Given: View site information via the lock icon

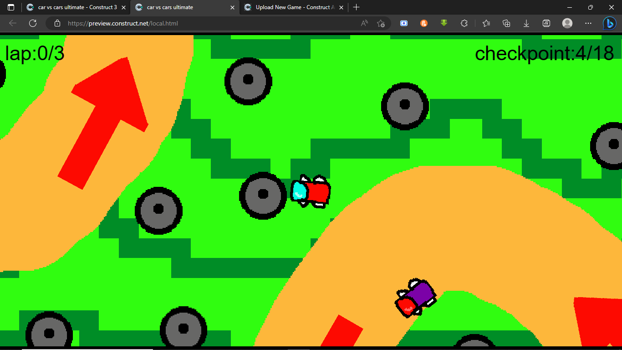Looking at the screenshot, I should tap(57, 23).
